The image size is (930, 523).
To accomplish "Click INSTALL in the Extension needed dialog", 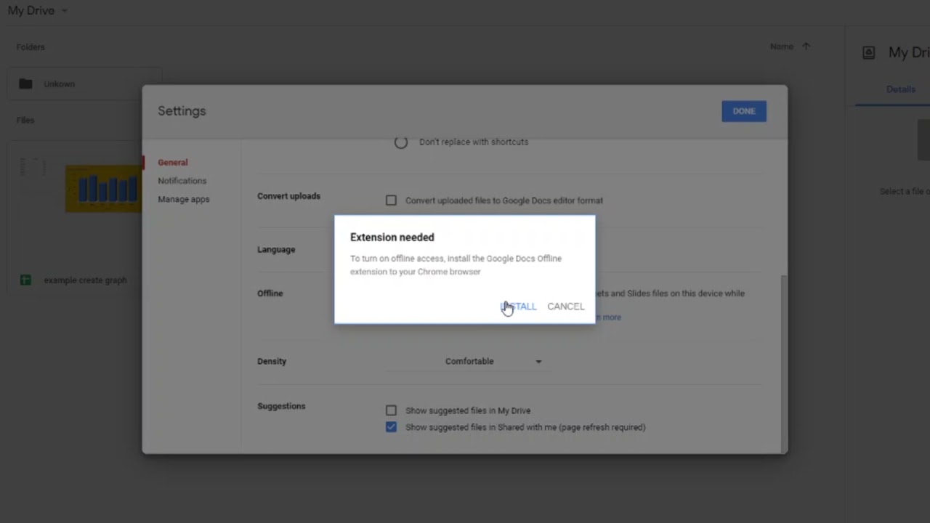I will click(x=519, y=307).
